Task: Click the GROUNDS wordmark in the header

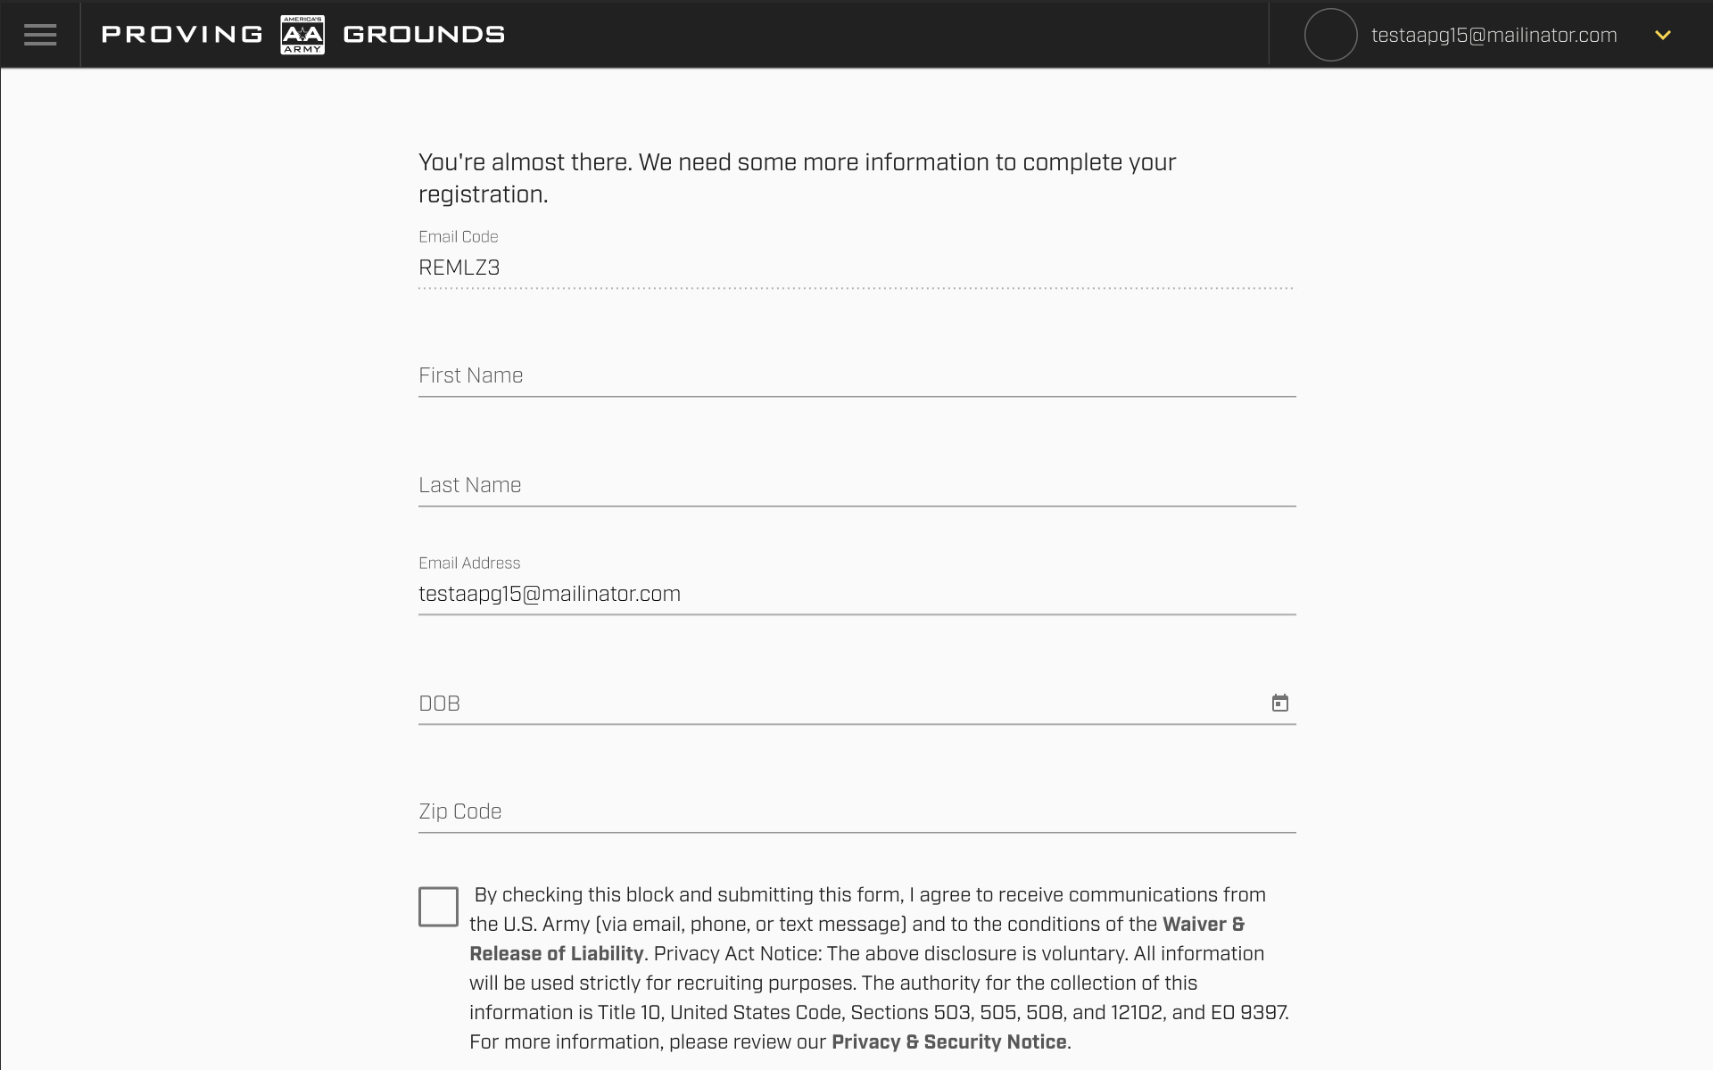Action: [424, 35]
